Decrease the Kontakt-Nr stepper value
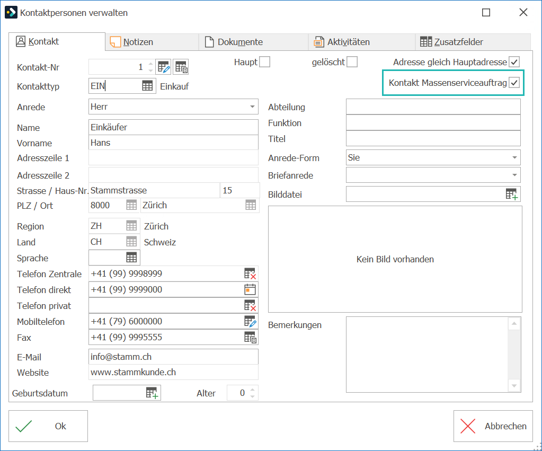The height and width of the screenshot is (451, 542). 150,70
